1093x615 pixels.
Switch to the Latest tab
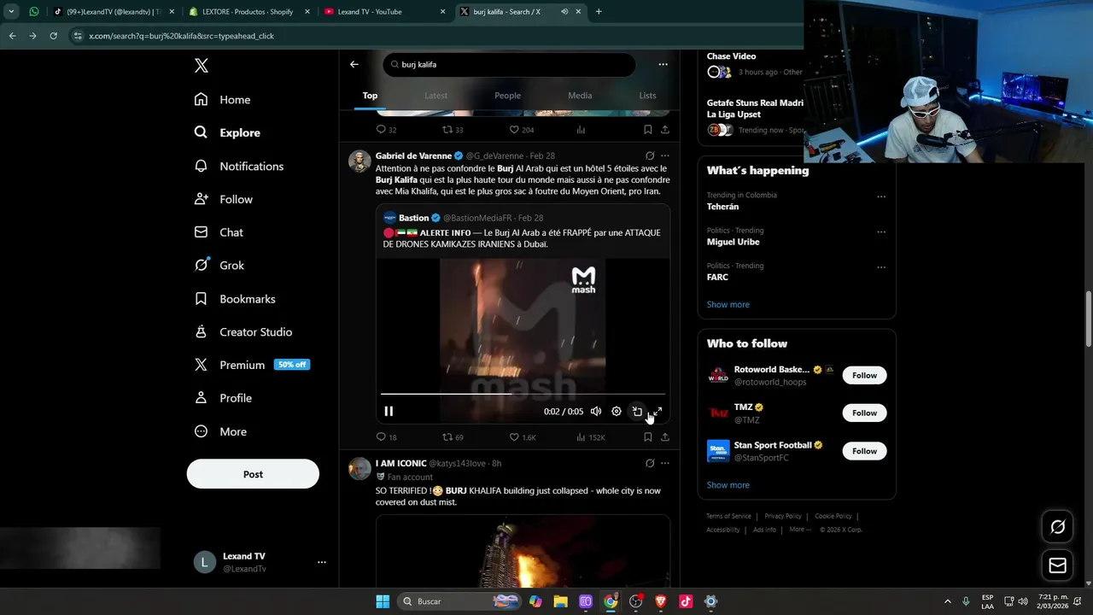(435, 96)
